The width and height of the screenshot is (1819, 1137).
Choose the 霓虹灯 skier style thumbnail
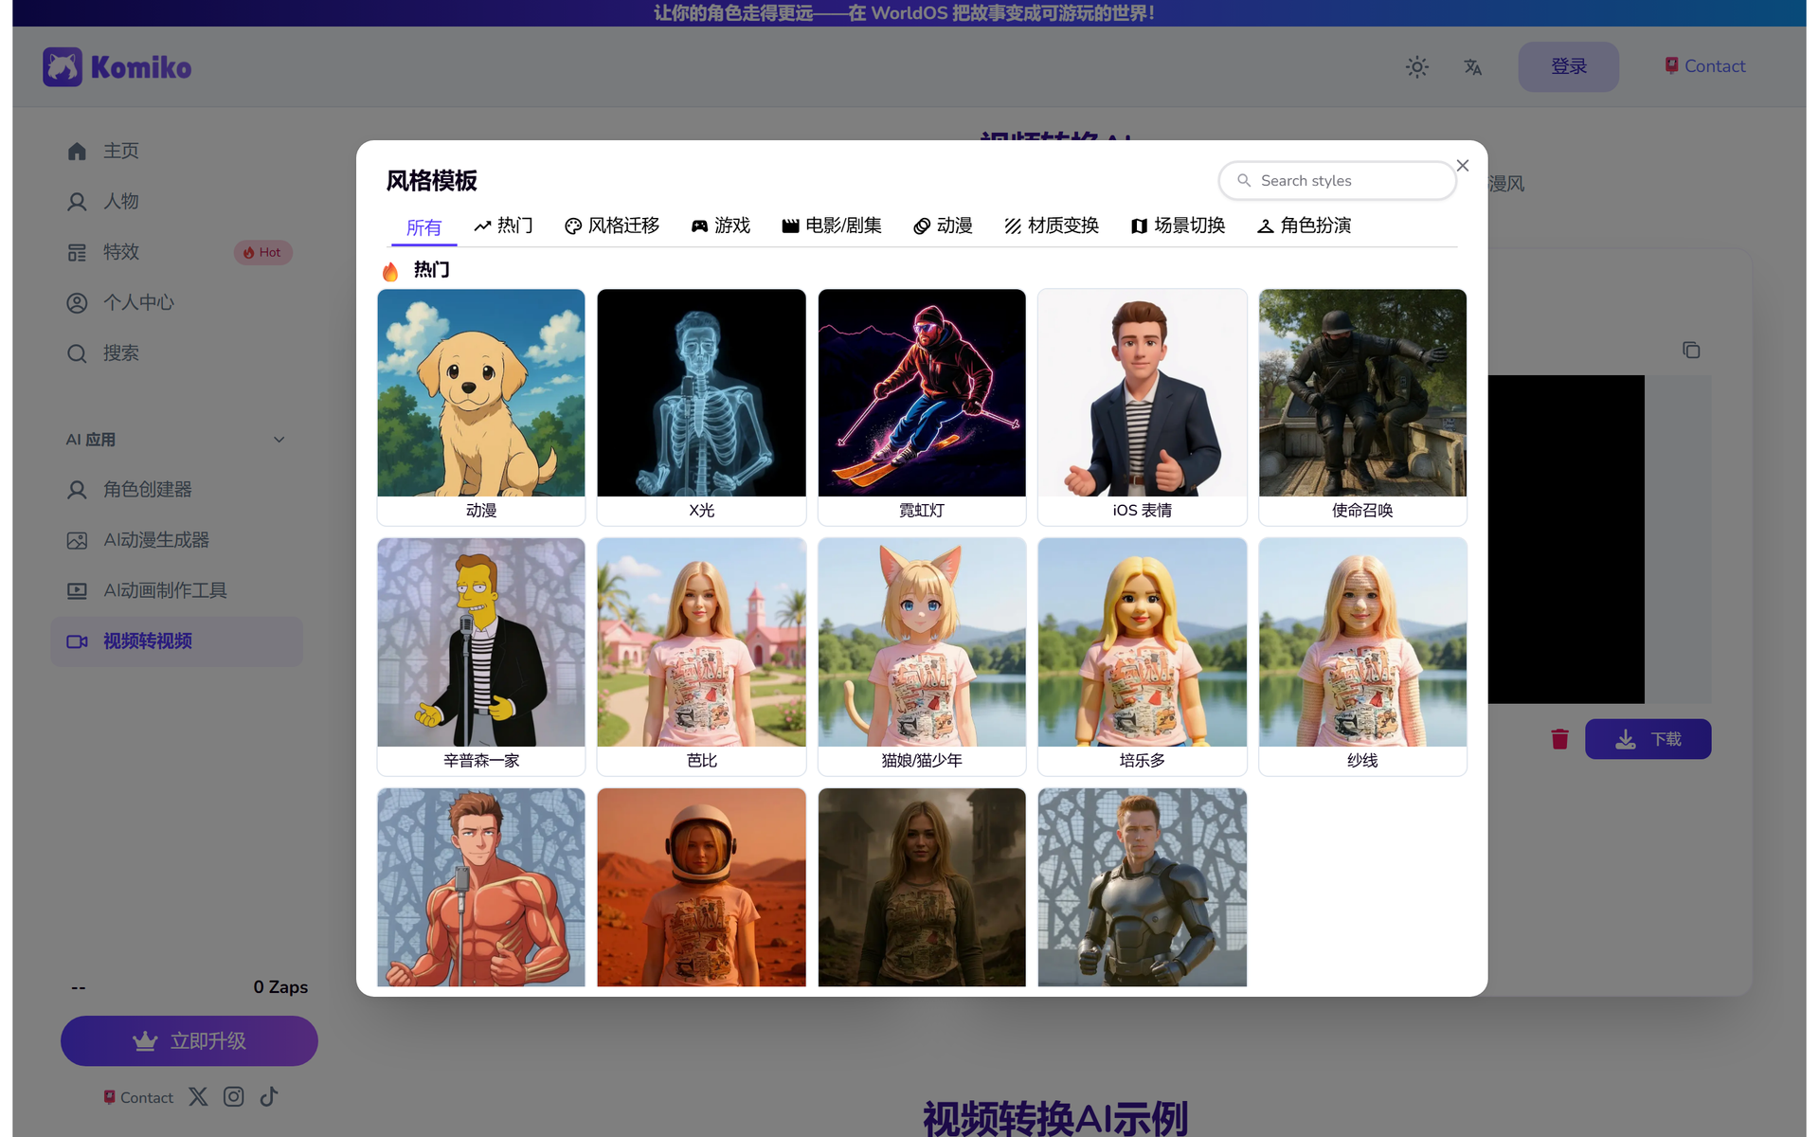click(x=922, y=406)
